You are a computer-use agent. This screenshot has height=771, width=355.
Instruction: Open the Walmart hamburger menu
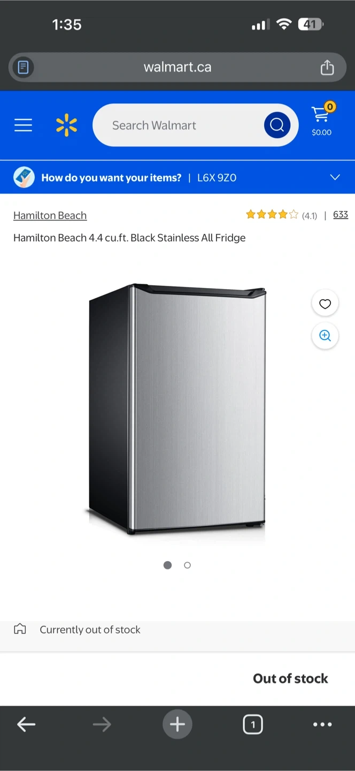click(23, 125)
